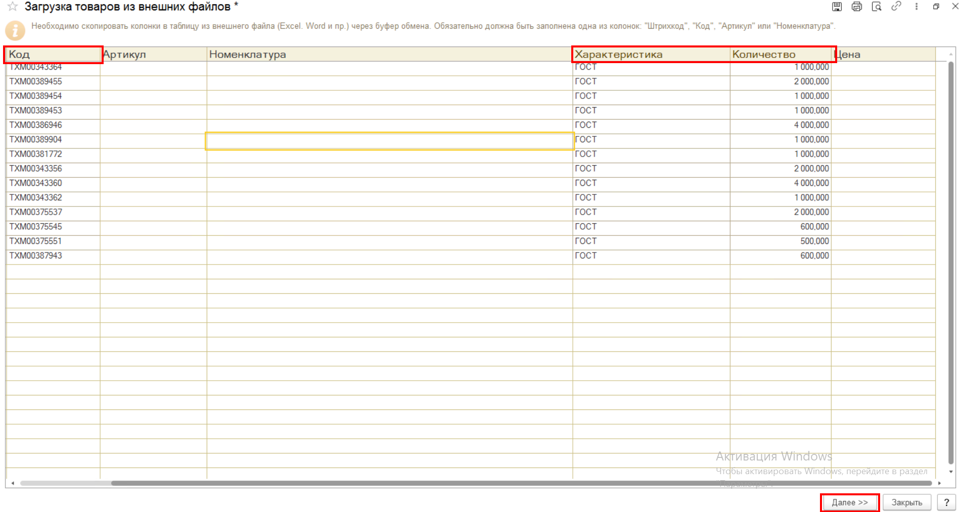Click the print icon
960x512 pixels.
pyautogui.click(x=856, y=7)
